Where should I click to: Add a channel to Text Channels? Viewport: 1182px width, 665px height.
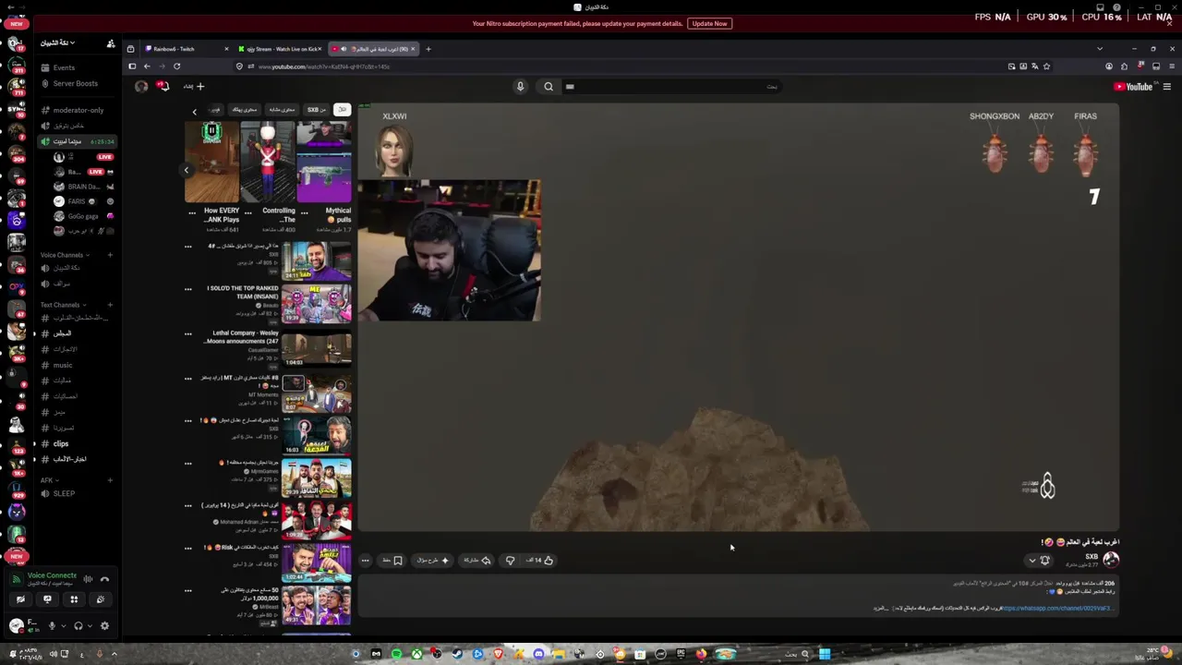(110, 305)
